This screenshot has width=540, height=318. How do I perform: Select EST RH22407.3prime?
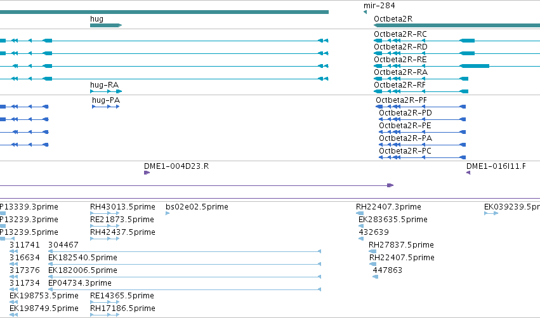pyautogui.click(x=388, y=207)
